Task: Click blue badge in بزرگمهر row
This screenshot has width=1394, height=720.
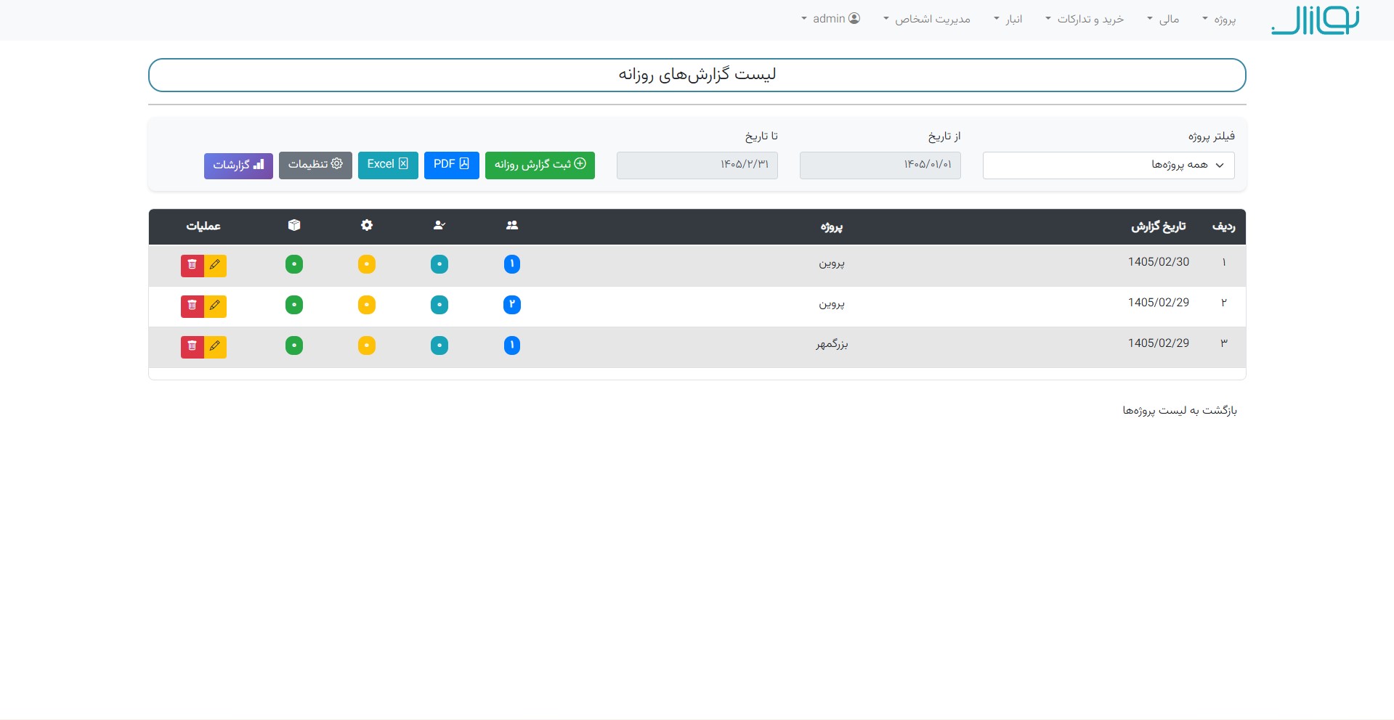Action: pos(512,345)
